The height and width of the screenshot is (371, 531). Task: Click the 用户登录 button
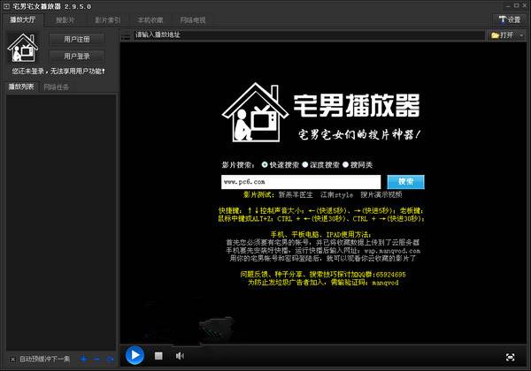coord(77,56)
